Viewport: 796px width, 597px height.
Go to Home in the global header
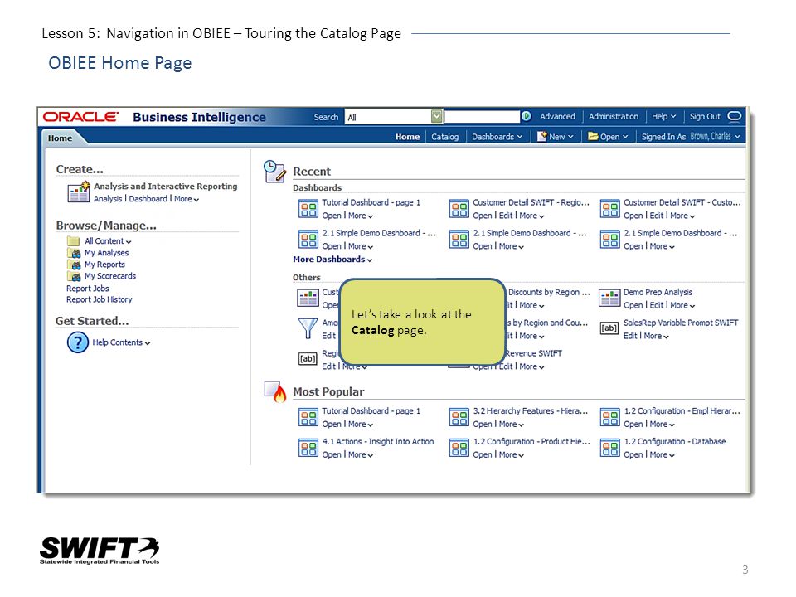click(407, 137)
